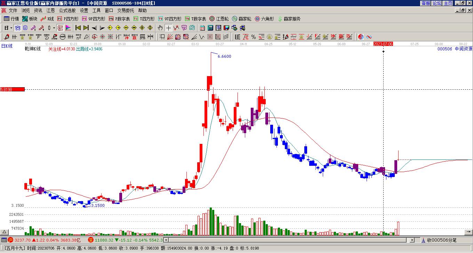The height and width of the screenshot is (253, 473).
Task: Select the crosshair cursor tool
Action: (168, 28)
